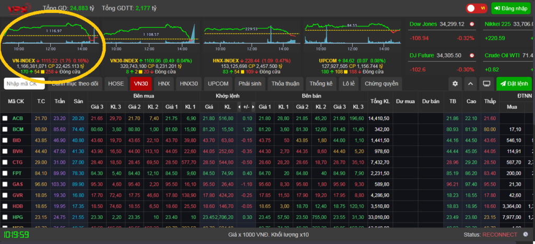Select the VN30 tab
535x244 pixels.
[141, 83]
